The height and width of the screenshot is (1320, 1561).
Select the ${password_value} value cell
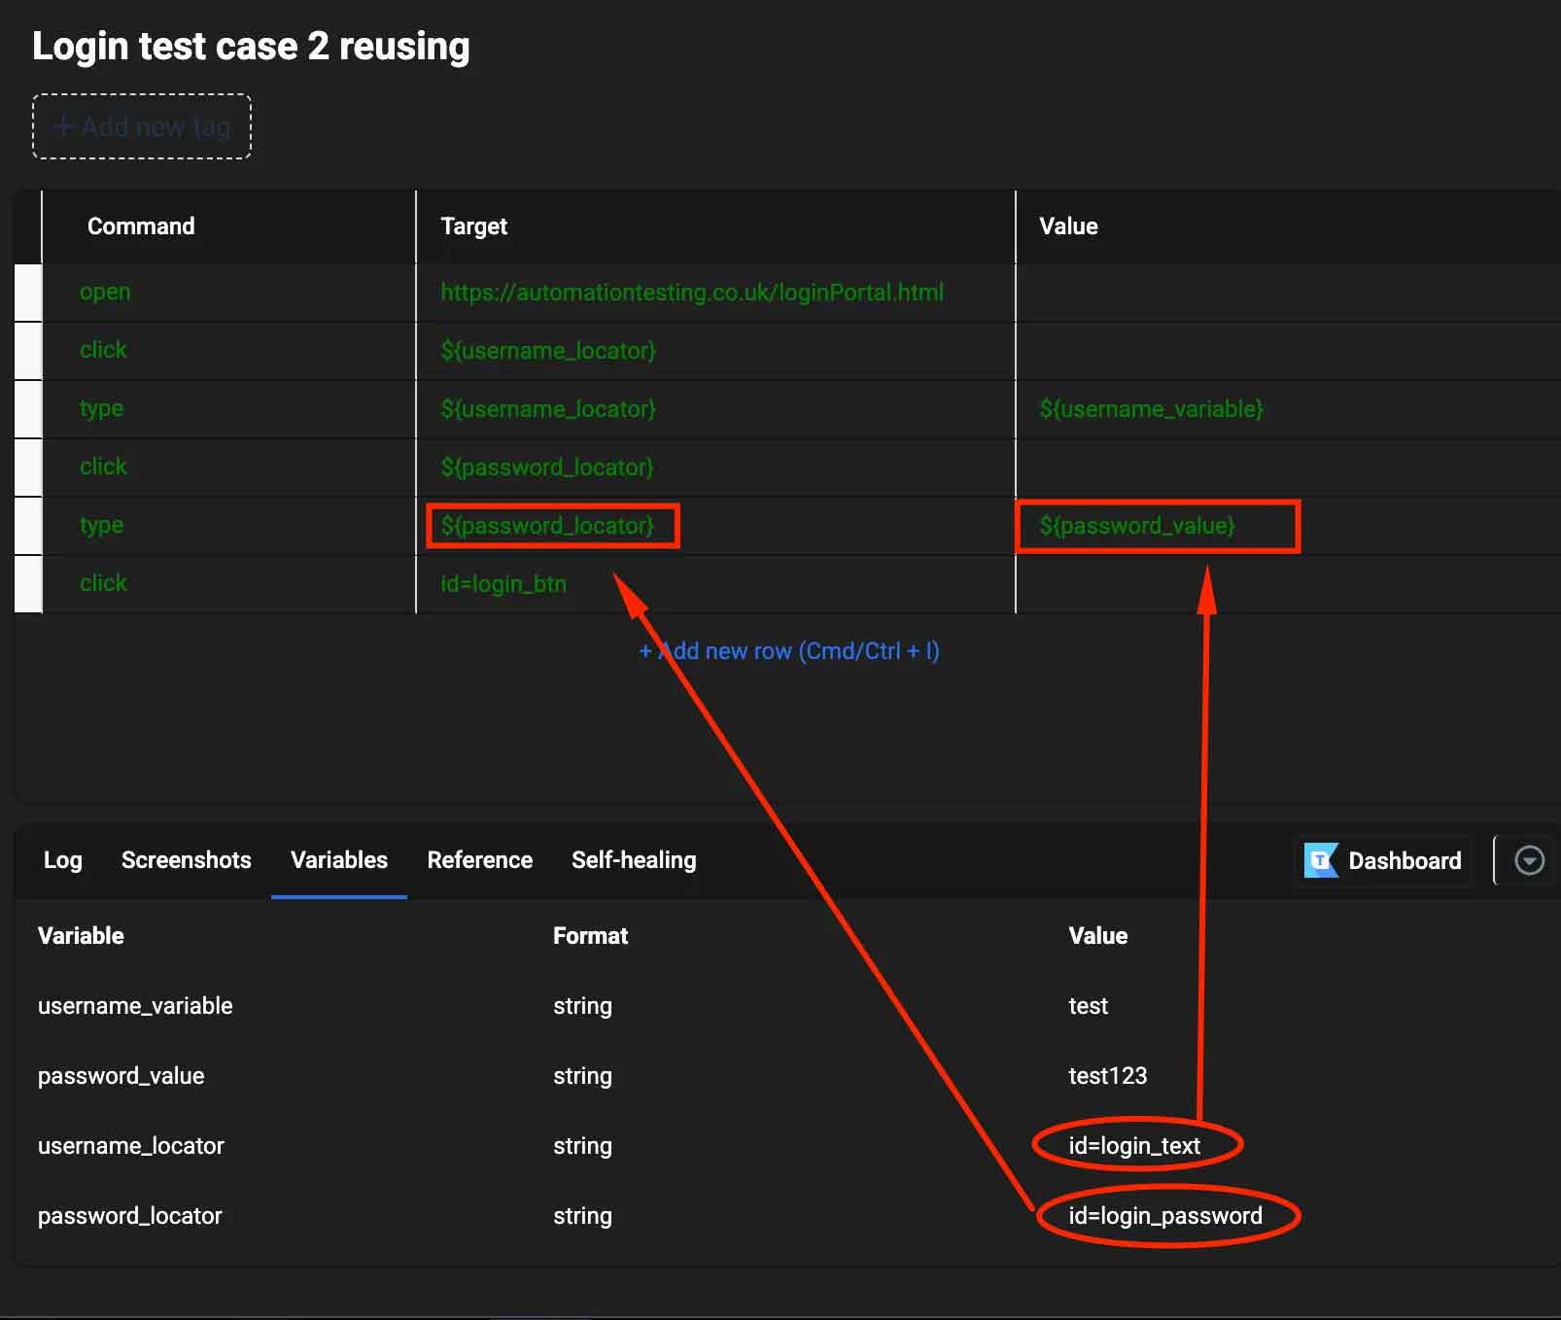pyautogui.click(x=1136, y=526)
